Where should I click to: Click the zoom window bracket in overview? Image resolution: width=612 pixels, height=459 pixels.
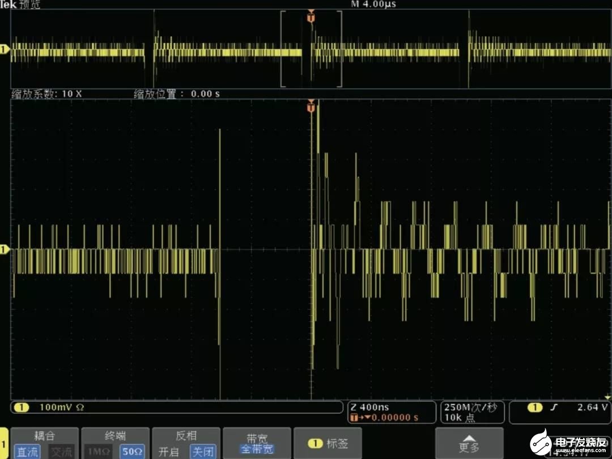click(311, 49)
